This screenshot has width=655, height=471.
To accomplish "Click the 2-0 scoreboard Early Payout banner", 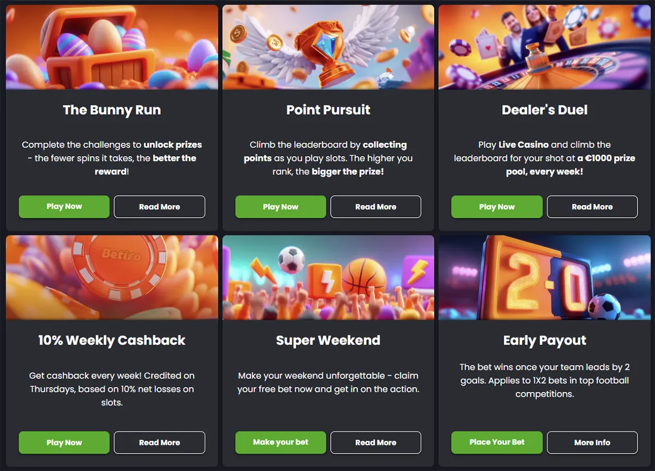I will (x=544, y=277).
